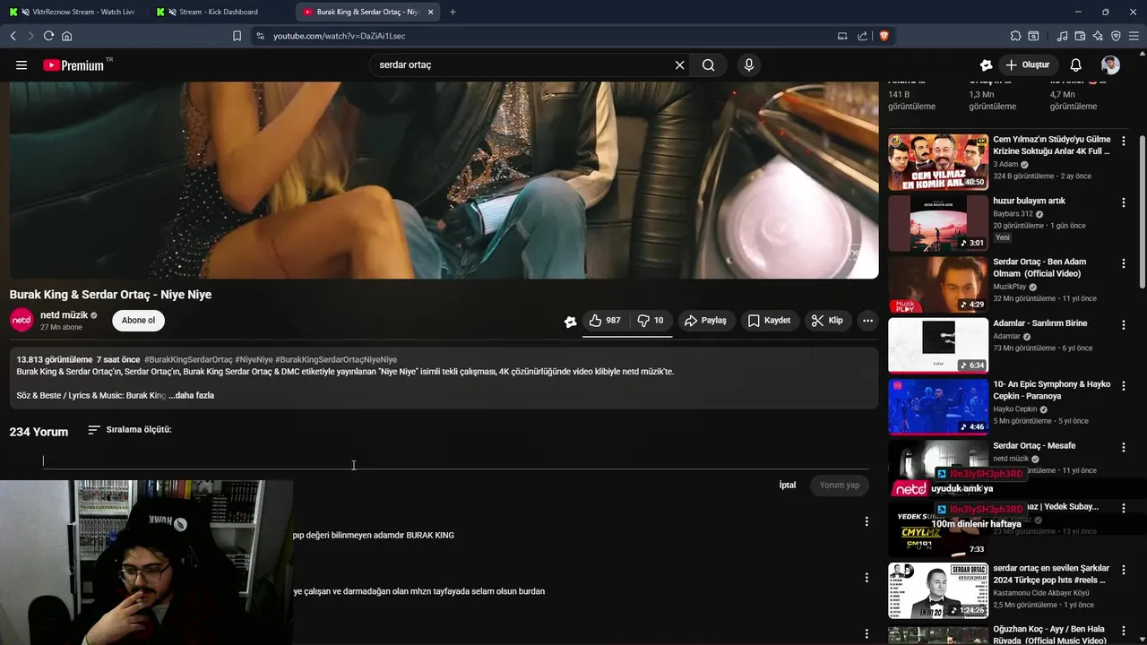Open 'Ben Adam Olmam' 4:29 thumbnail
This screenshot has width=1147, height=645.
pos(938,284)
